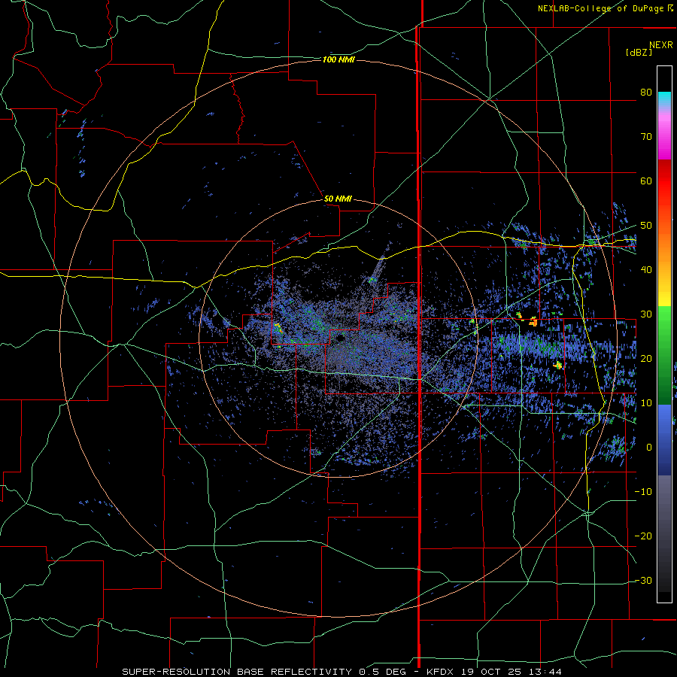Click the -10 dBZ legend value
Screen dimensions: 677x677
643,492
